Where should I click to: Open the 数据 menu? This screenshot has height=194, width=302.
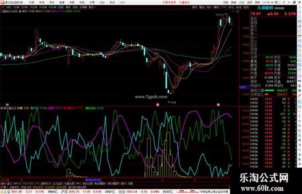[x=62, y=3]
